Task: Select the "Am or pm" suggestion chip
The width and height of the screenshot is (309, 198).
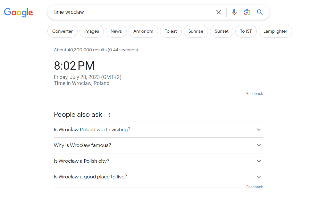Action: pyautogui.click(x=143, y=31)
